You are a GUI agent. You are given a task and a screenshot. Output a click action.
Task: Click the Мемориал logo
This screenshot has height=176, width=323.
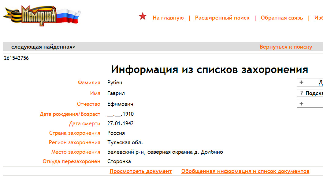click(x=42, y=16)
